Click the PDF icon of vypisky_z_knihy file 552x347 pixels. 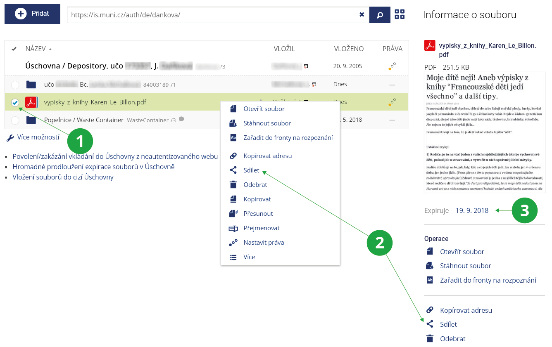point(31,102)
